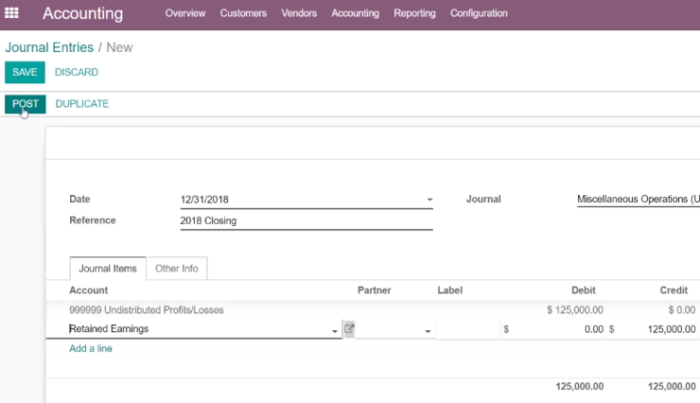Select the Journal Items tab

pos(108,269)
